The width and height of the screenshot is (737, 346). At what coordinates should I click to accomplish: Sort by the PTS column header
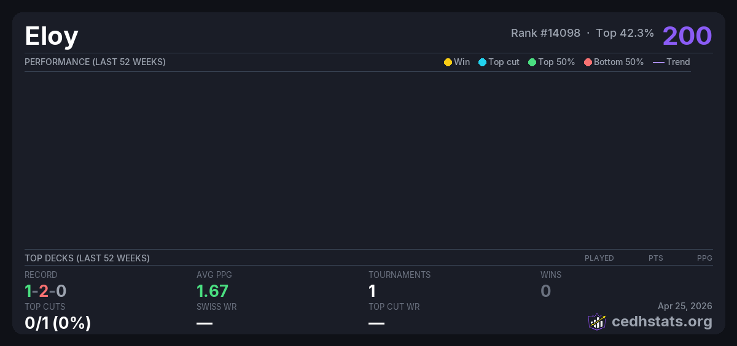[655, 258]
